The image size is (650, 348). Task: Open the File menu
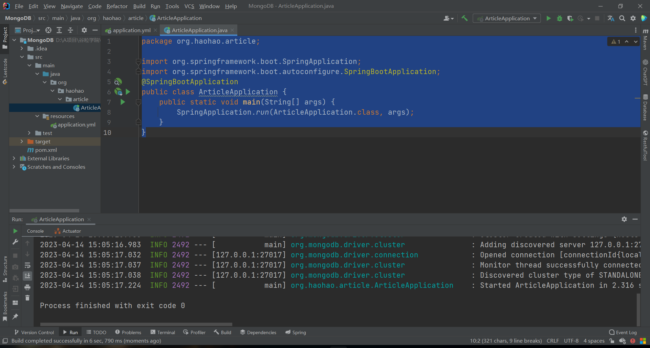click(19, 6)
